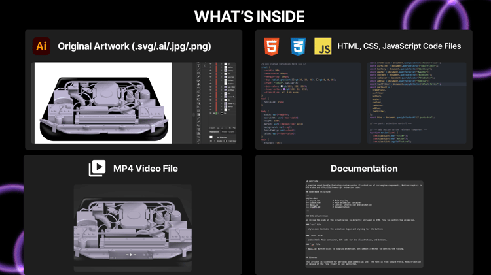Toggle visibility of the shadow layer
Viewport: 491px width, 275px height.
click(211, 84)
